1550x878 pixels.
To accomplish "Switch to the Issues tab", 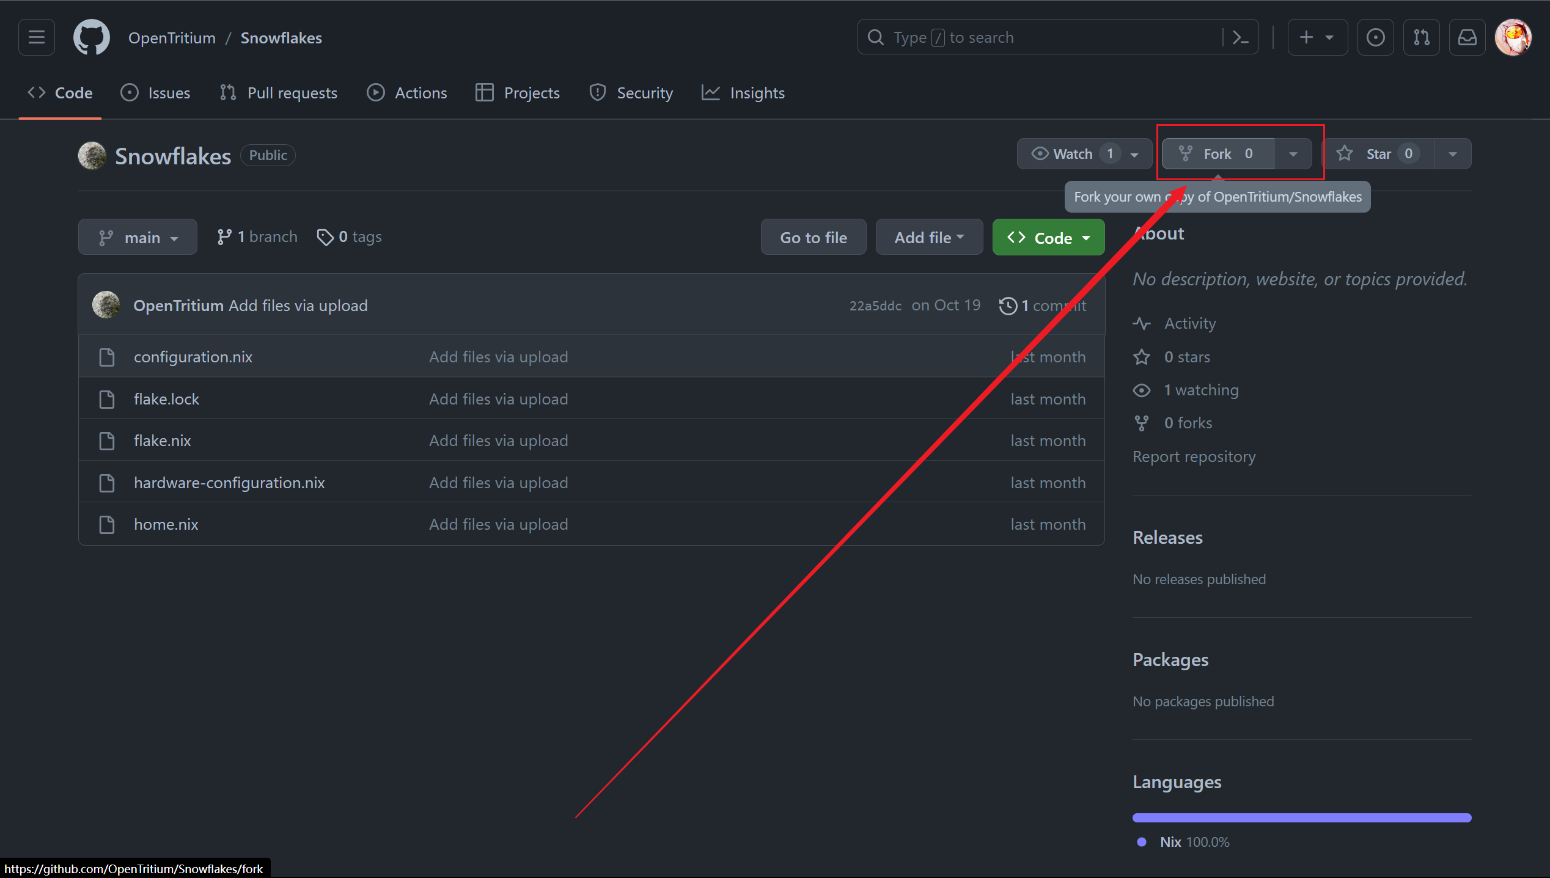I will (155, 93).
